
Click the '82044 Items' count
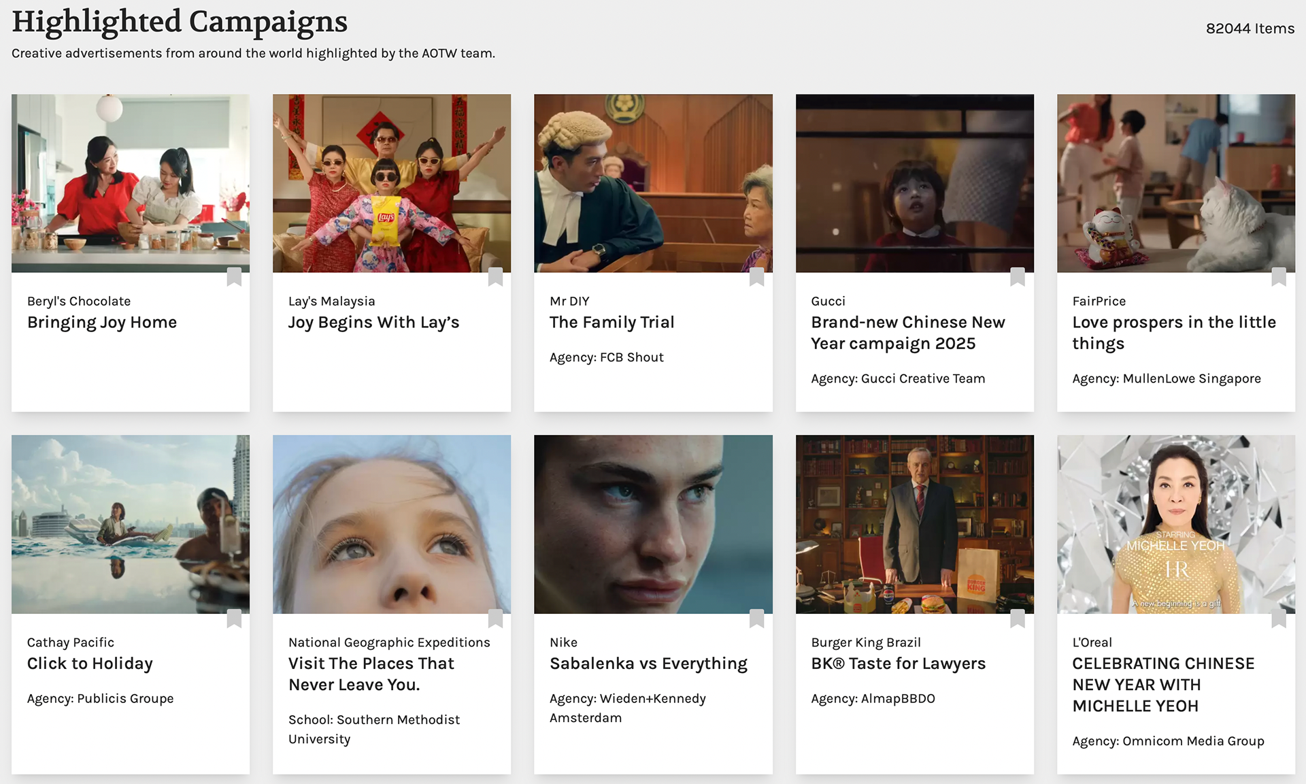coord(1250,29)
